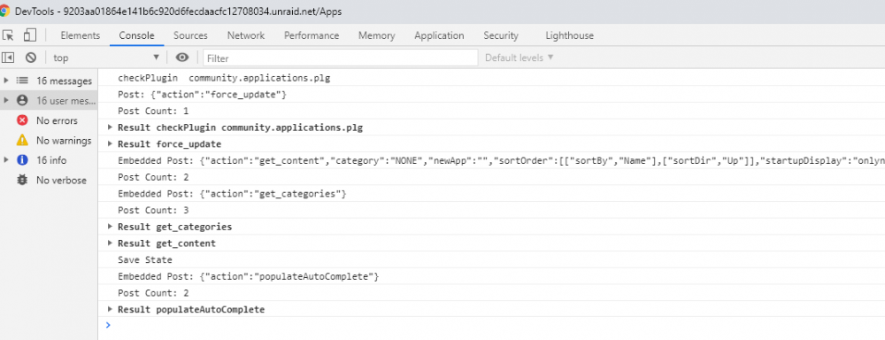This screenshot has height=340, width=885.
Task: Click the Chrome logo in the title bar
Action: tap(4, 11)
